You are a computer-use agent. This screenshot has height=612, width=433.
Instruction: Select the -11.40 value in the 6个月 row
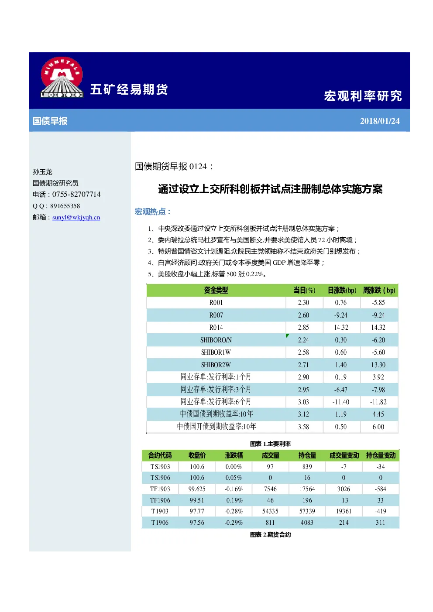(x=341, y=402)
